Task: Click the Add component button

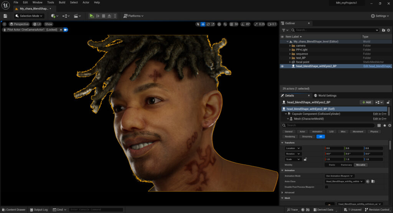Action: 366,102
